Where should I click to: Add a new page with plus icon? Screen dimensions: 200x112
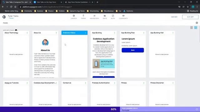tap(16, 30)
